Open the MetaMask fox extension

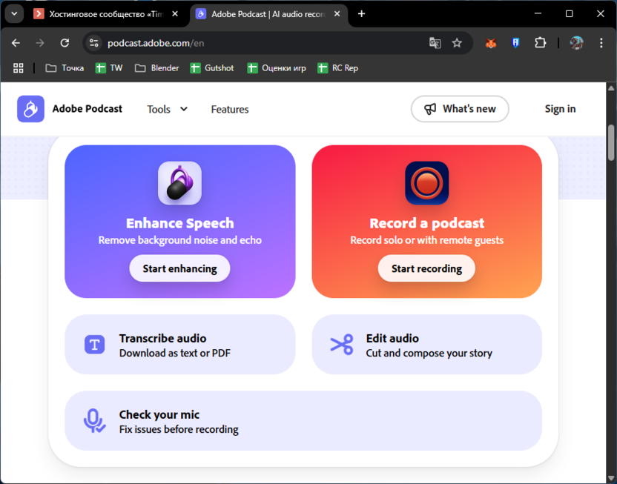click(491, 43)
